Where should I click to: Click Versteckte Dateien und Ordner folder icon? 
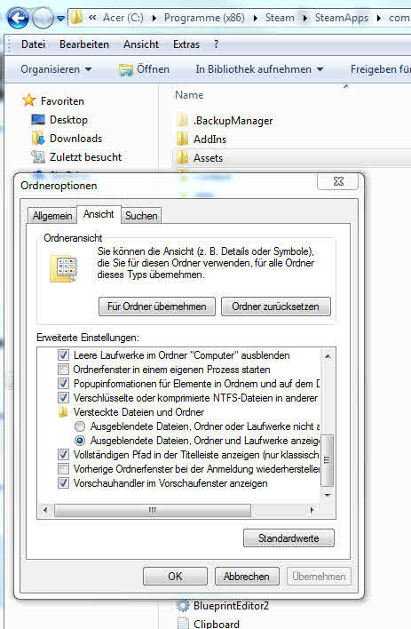tap(63, 411)
